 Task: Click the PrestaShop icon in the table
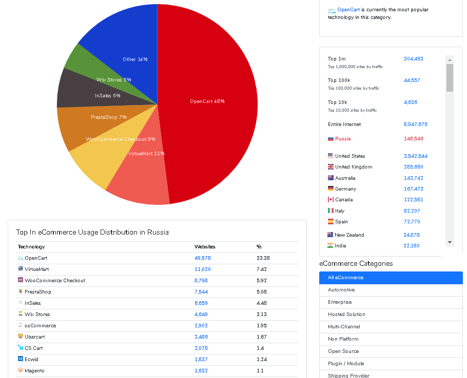pos(20,291)
